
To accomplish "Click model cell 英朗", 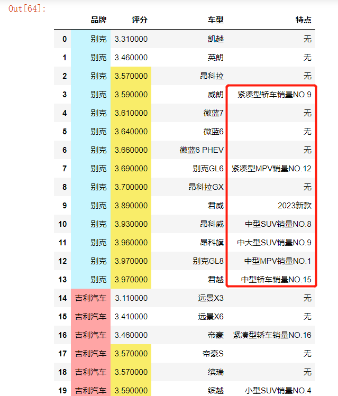I will 216,58.
